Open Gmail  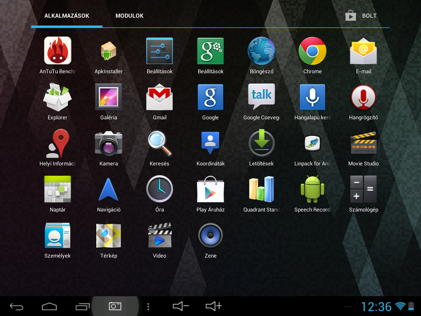[x=160, y=102]
